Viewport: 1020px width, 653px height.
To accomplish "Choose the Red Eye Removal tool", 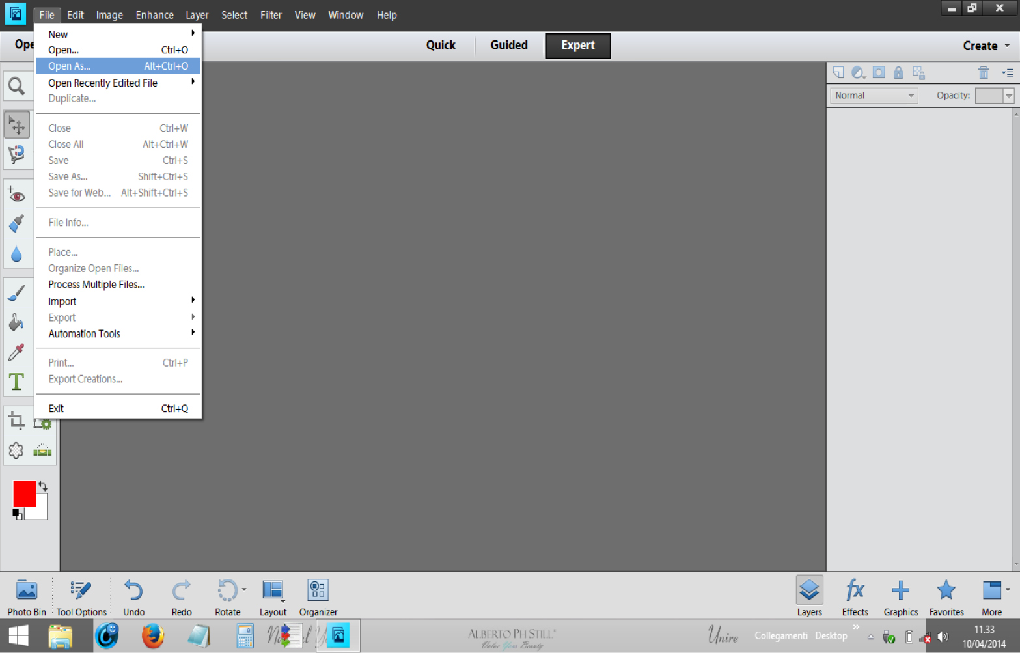I will (x=16, y=194).
